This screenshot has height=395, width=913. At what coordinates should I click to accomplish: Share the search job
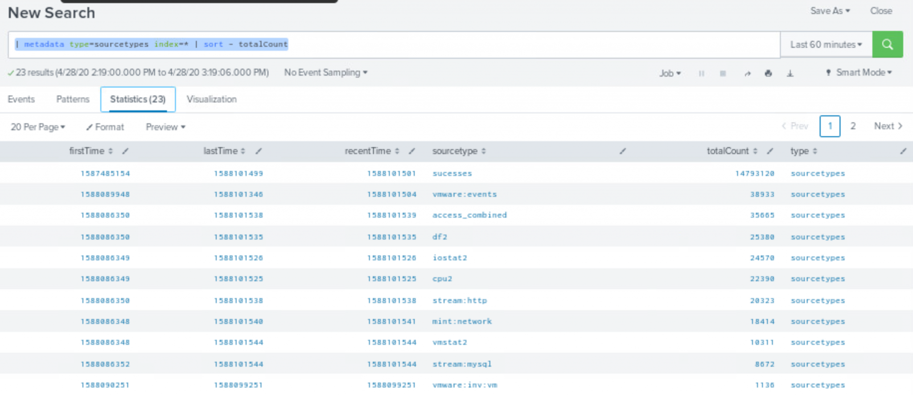(747, 73)
